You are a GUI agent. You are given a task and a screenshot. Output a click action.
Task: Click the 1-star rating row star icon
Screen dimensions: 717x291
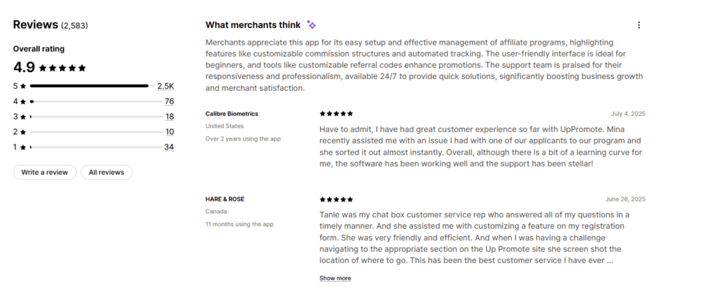pos(23,147)
